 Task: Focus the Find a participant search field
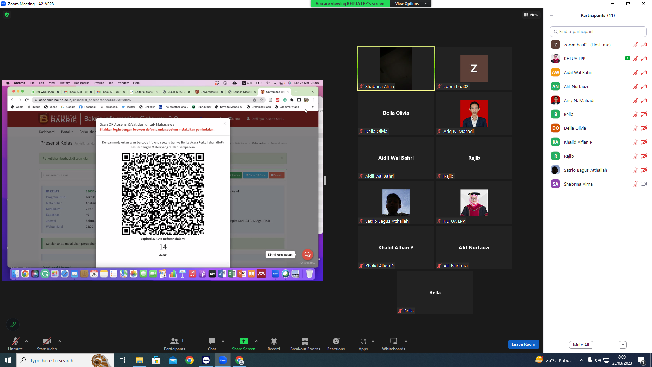point(598,31)
